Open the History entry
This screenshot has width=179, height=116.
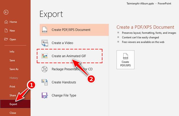[x=15, y=78]
